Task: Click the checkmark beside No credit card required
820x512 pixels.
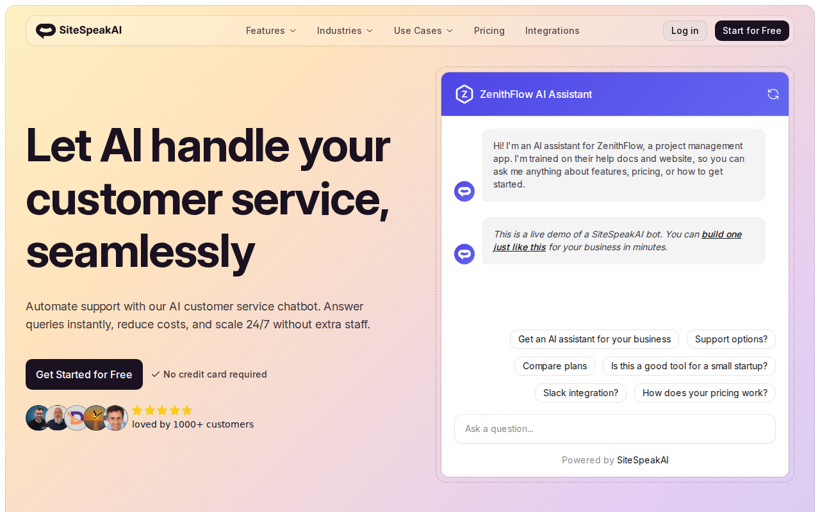Action: click(156, 374)
